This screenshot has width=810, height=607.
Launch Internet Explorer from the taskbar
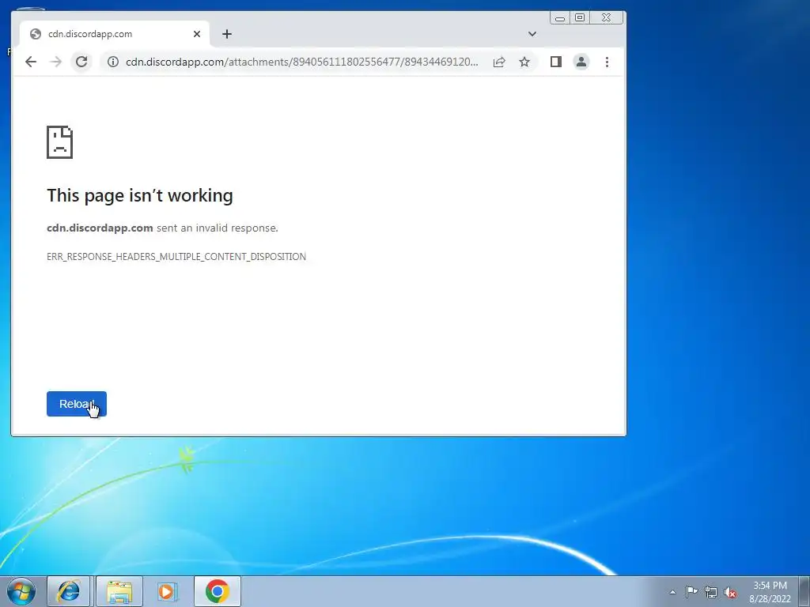pyautogui.click(x=69, y=591)
